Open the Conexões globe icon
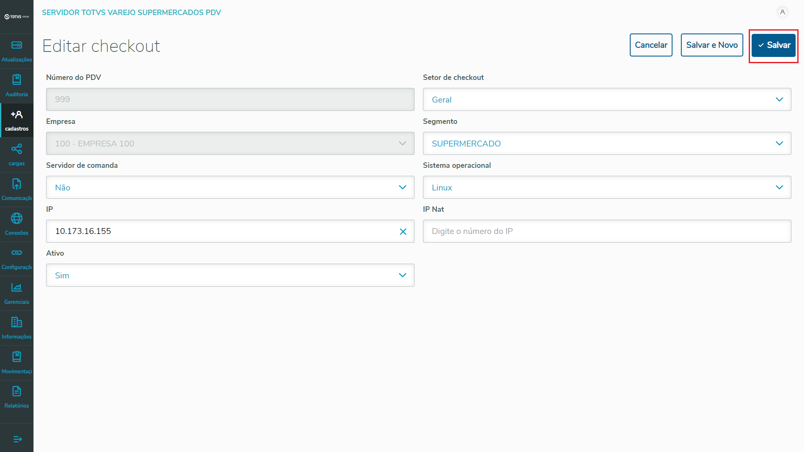This screenshot has width=804, height=452. coord(17,218)
